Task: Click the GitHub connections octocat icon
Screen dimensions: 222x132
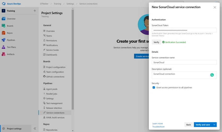Action: click(x=44, y=76)
